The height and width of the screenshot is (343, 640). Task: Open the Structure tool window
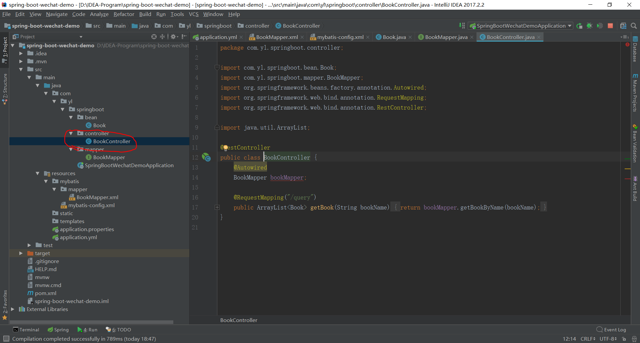(5, 89)
